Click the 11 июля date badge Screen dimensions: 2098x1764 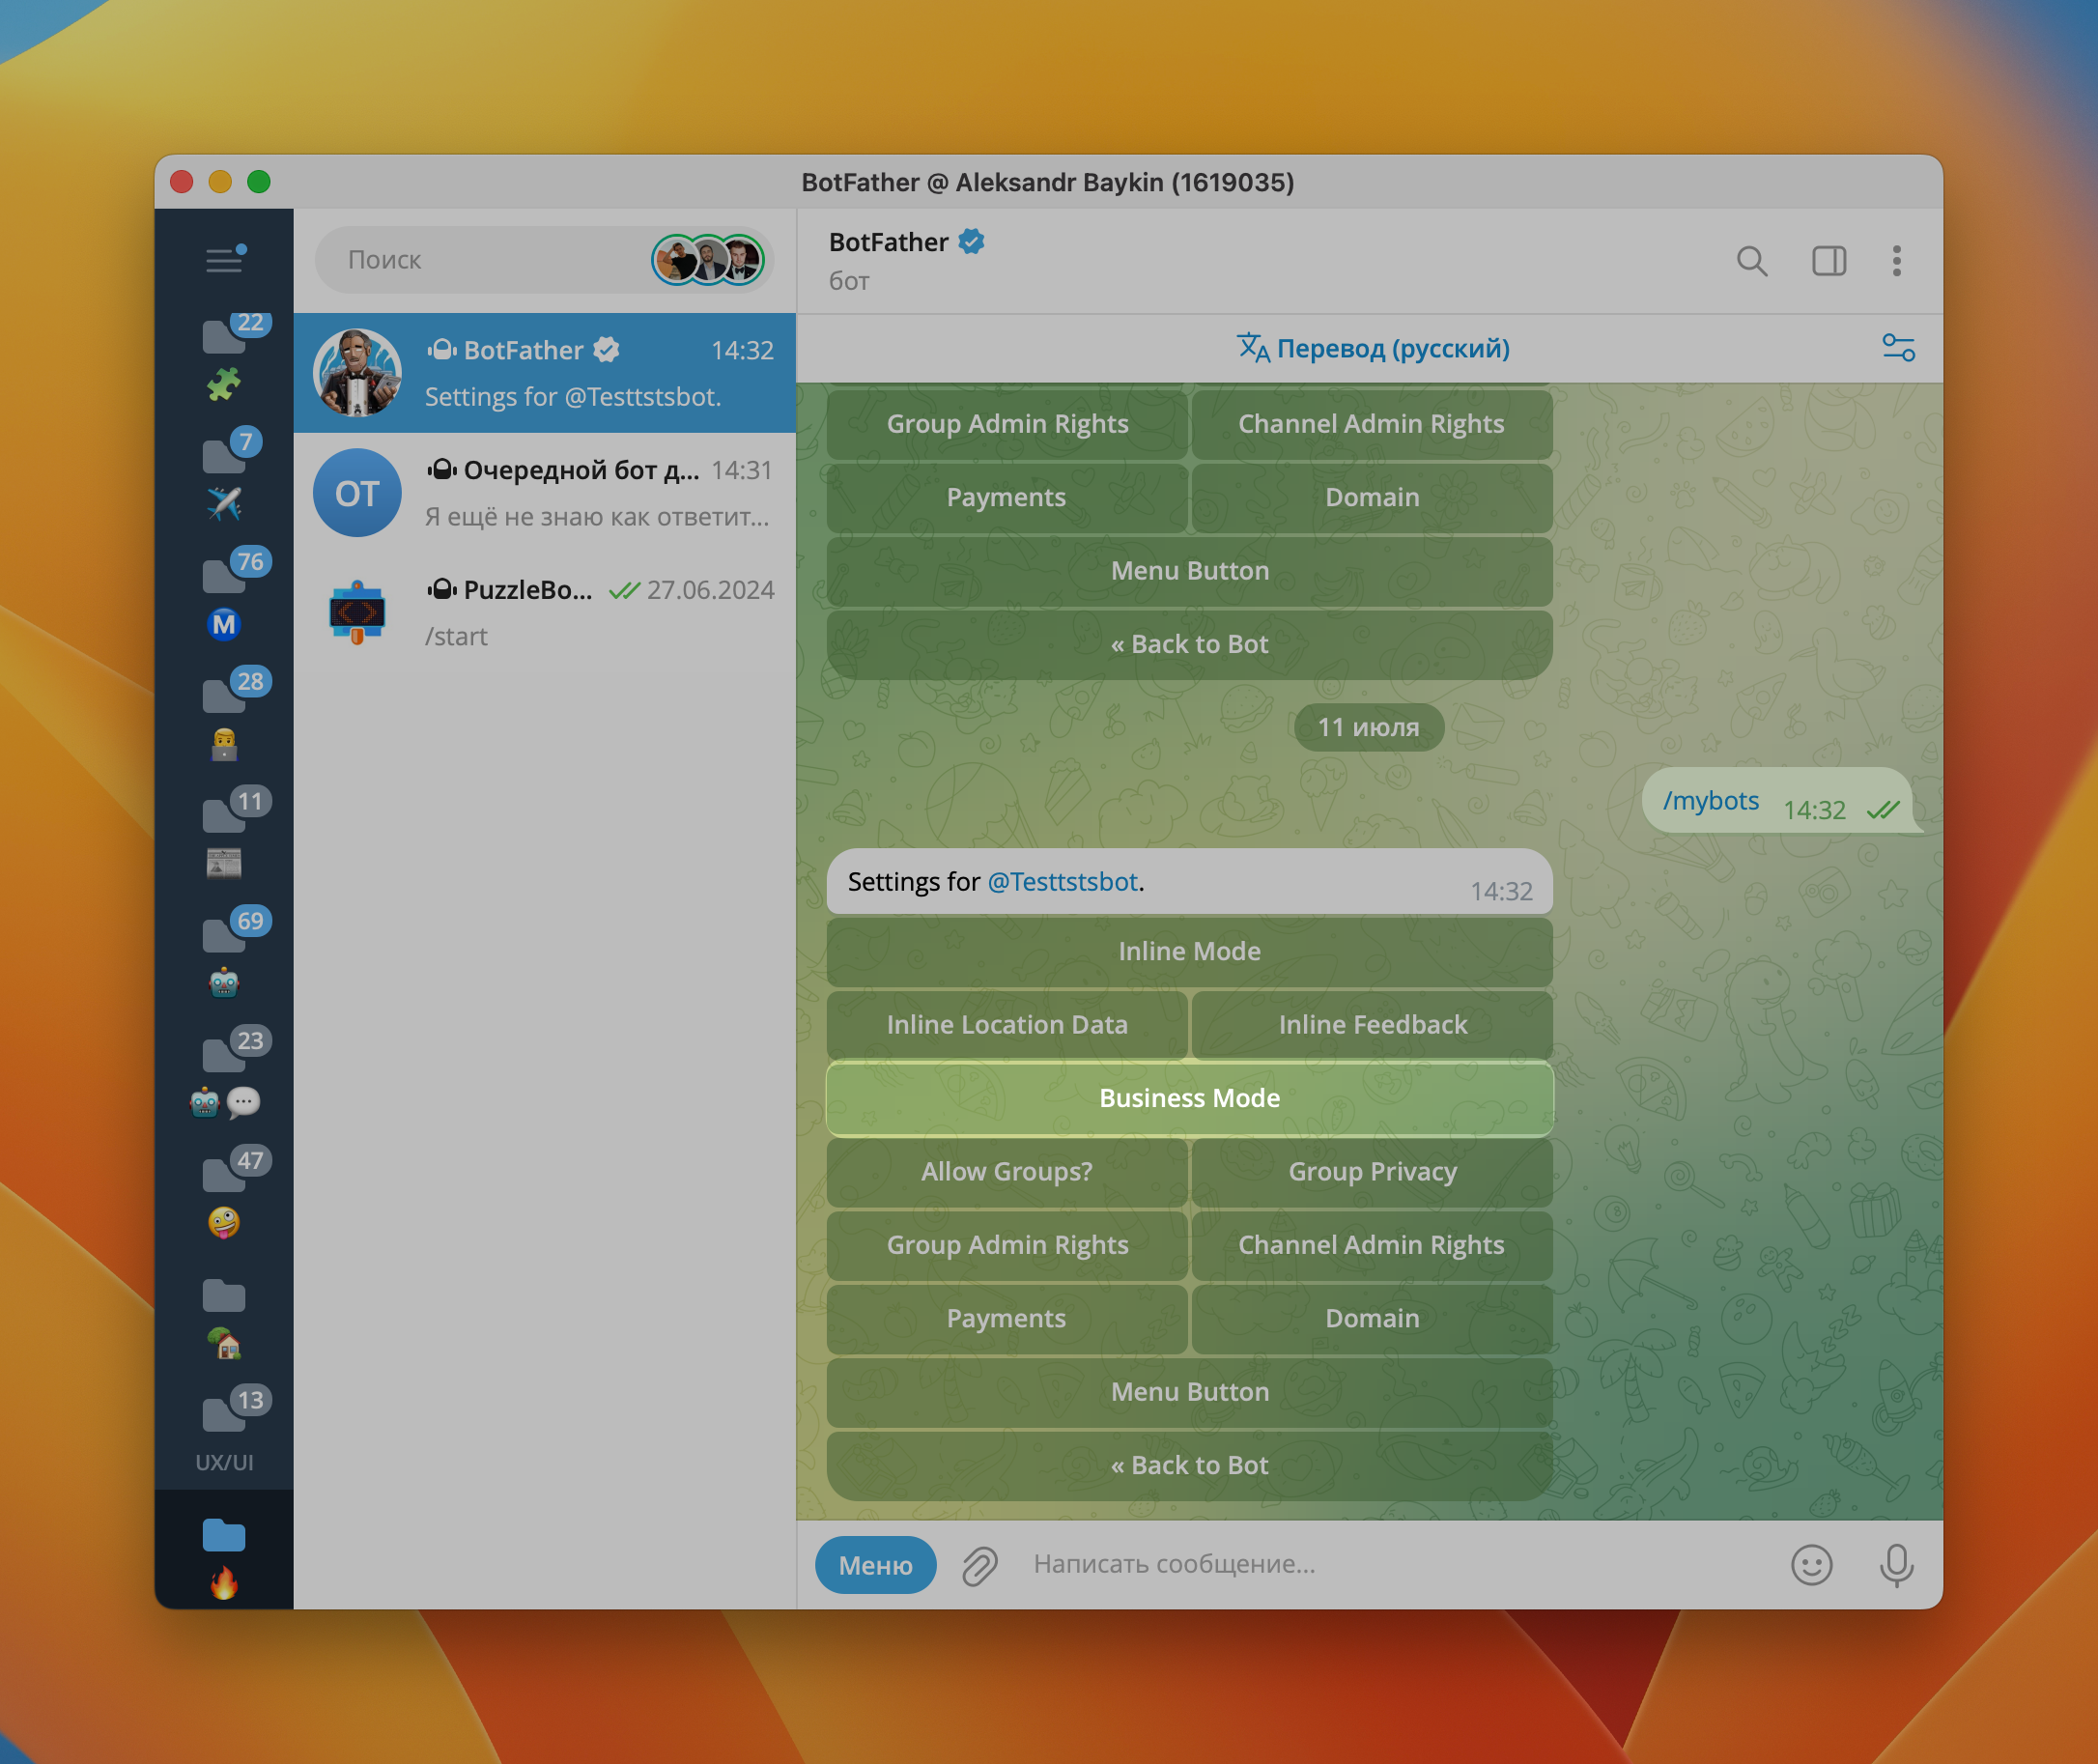point(1369,727)
